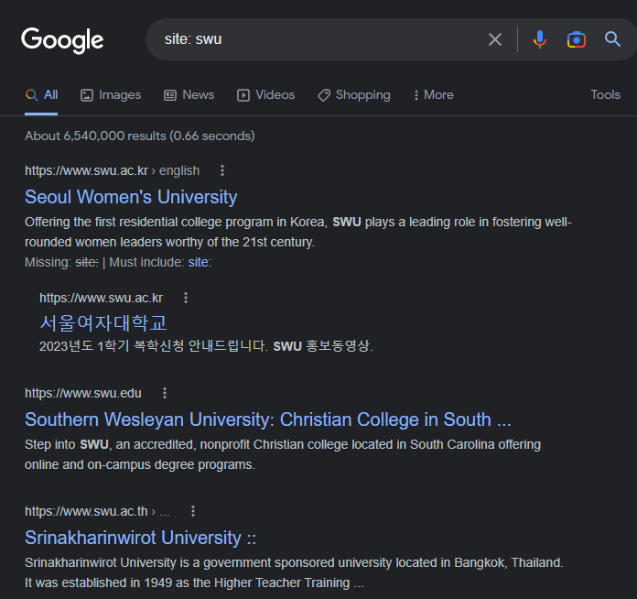Open options dots beside the indented https://www.swu.ac.kr result
The width and height of the screenshot is (637, 599).
(186, 298)
